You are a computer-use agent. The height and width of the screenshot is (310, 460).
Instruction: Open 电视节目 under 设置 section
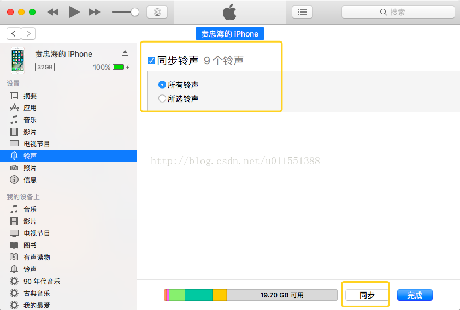68,144
